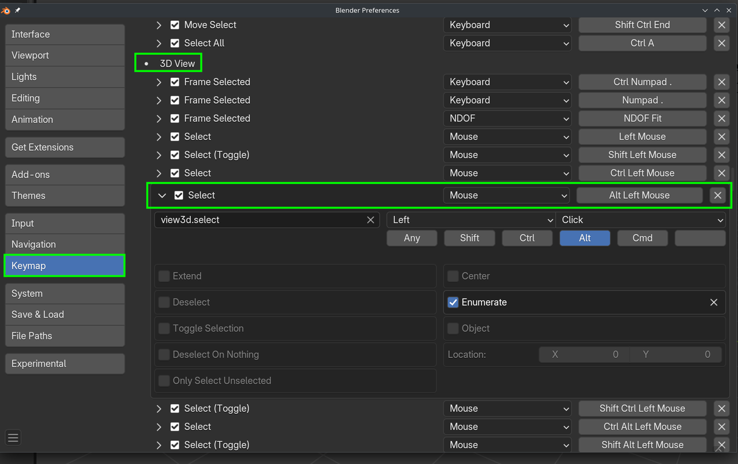Disable the Move Select keymap checkbox
The height and width of the screenshot is (464, 738).
click(x=175, y=25)
